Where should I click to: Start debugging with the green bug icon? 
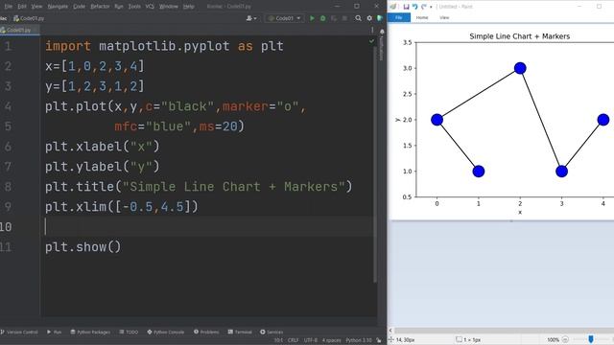322,18
